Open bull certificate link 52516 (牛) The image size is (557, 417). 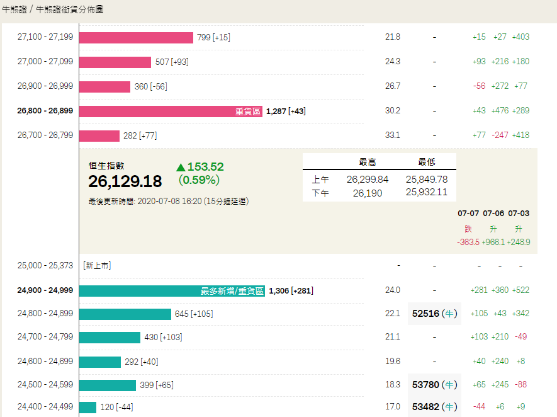tap(434, 314)
